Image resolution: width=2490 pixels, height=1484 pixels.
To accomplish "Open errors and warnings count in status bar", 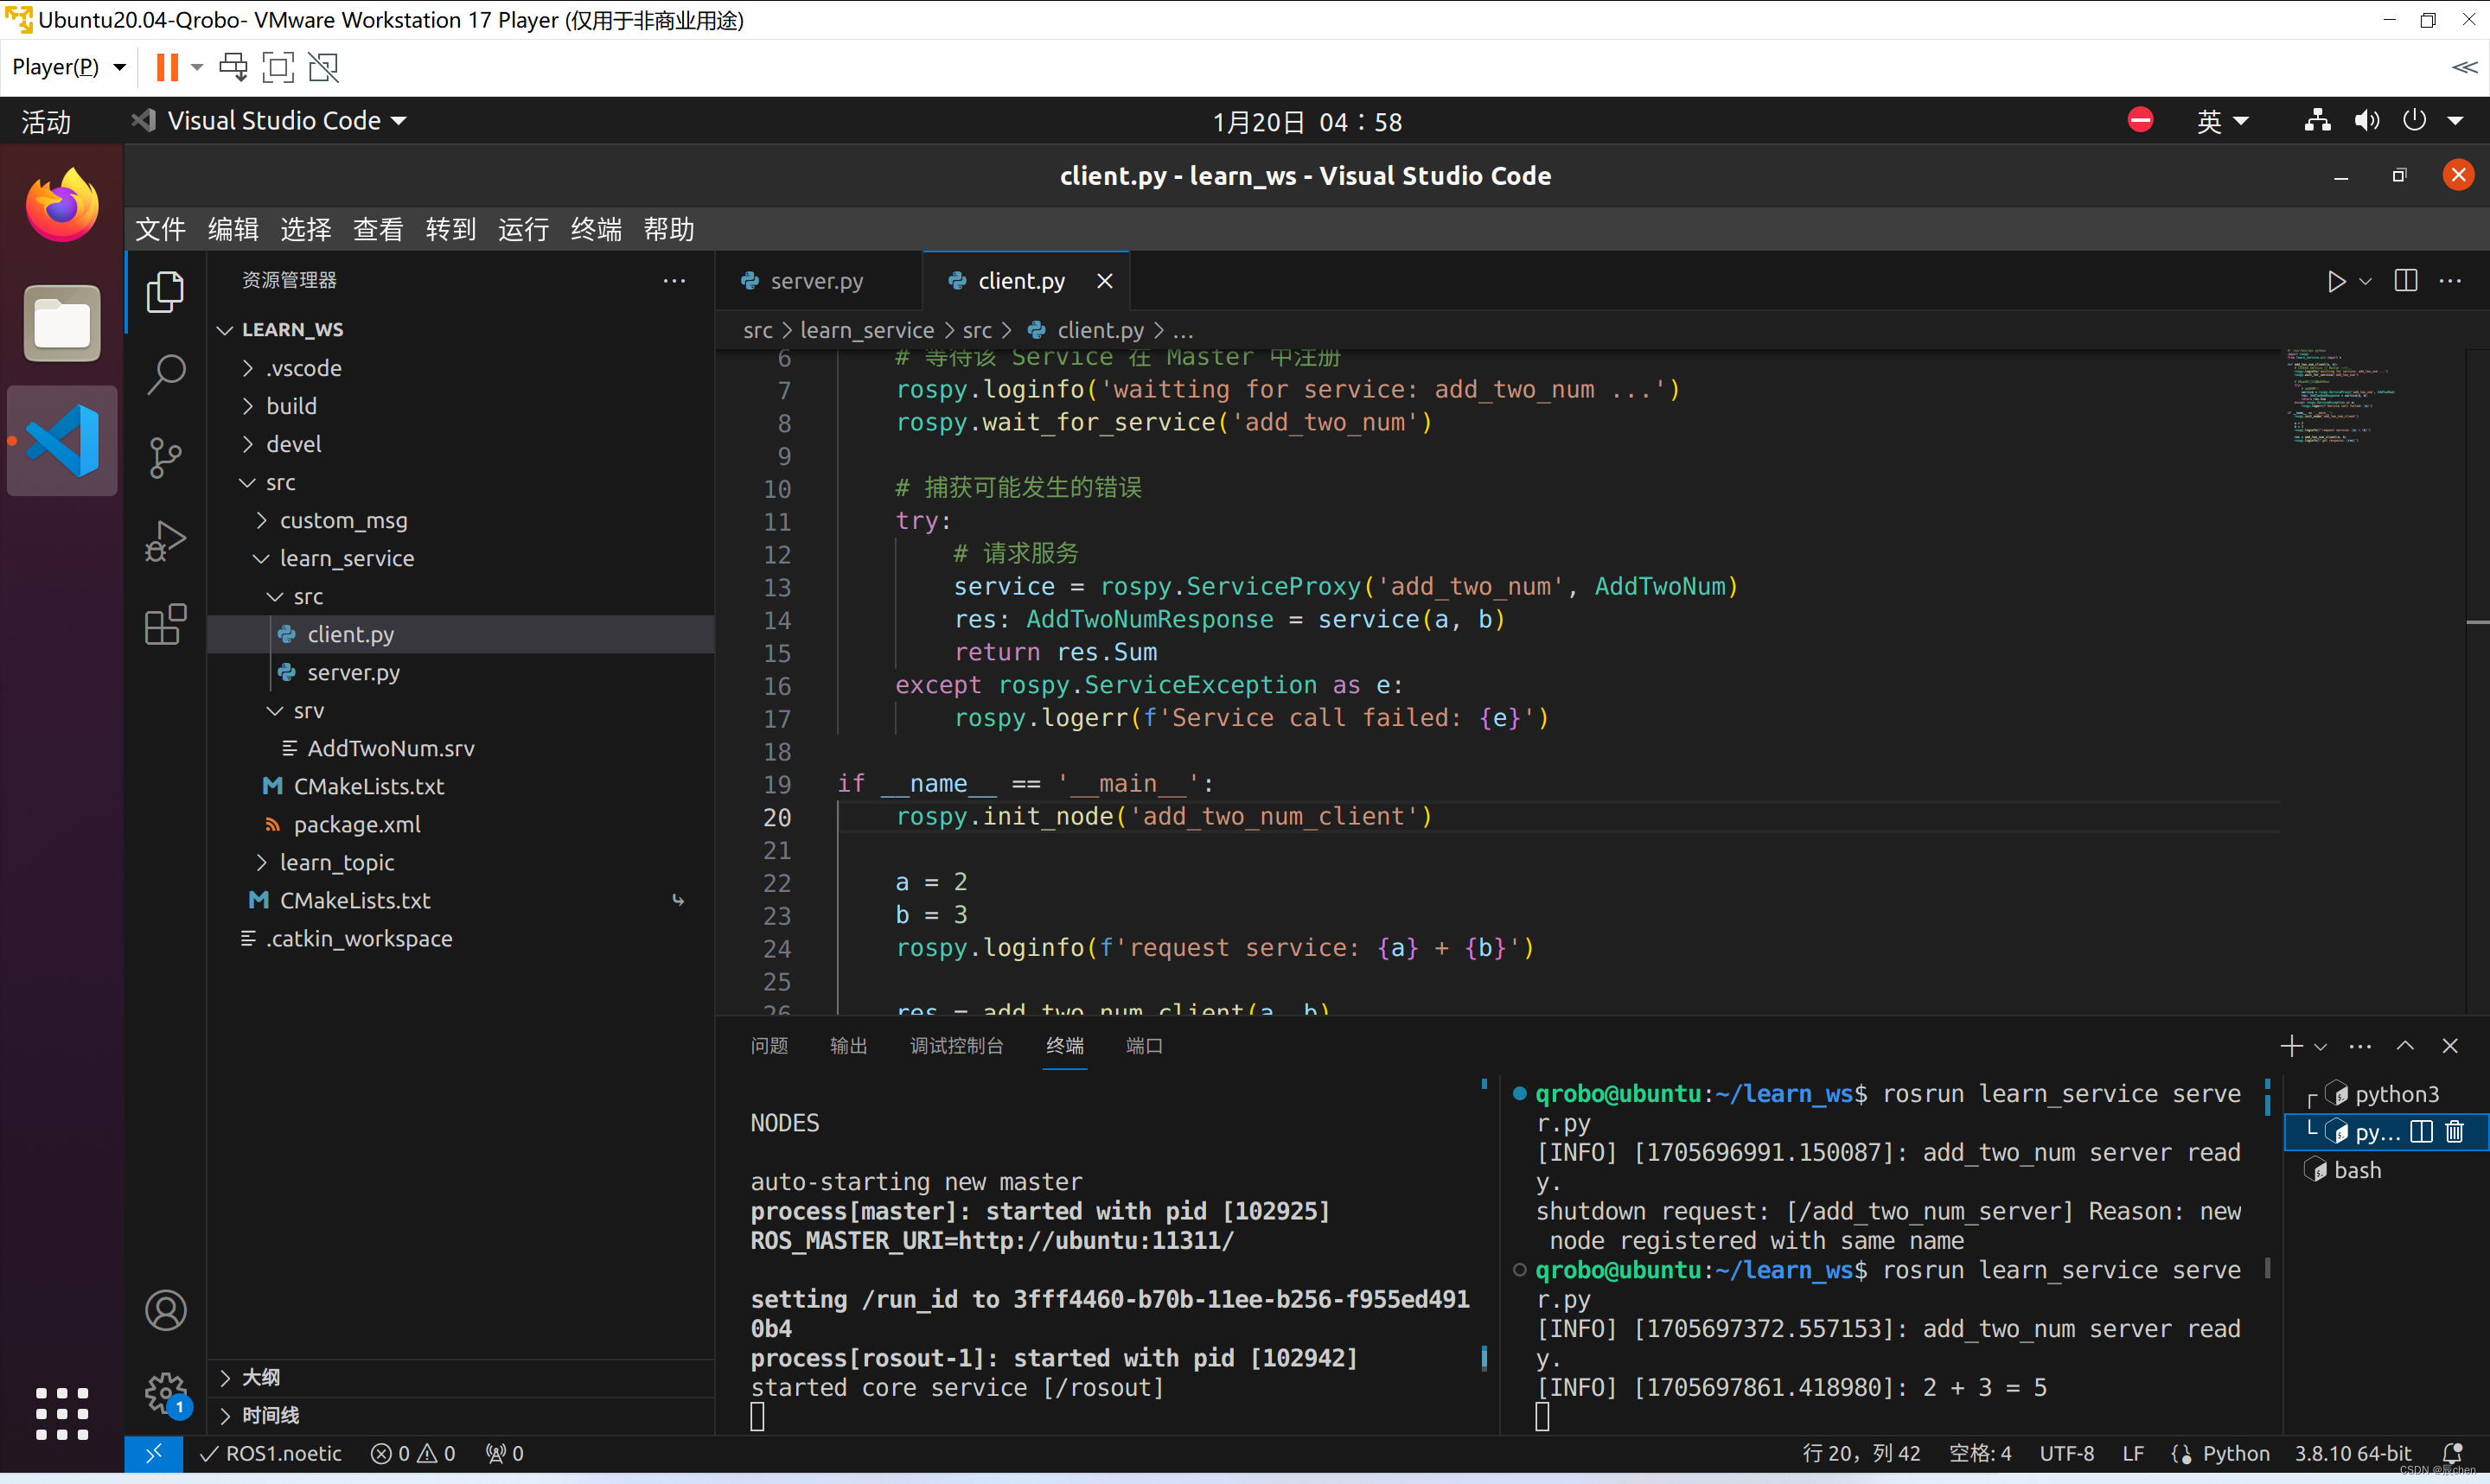I will pyautogui.click(x=413, y=1453).
